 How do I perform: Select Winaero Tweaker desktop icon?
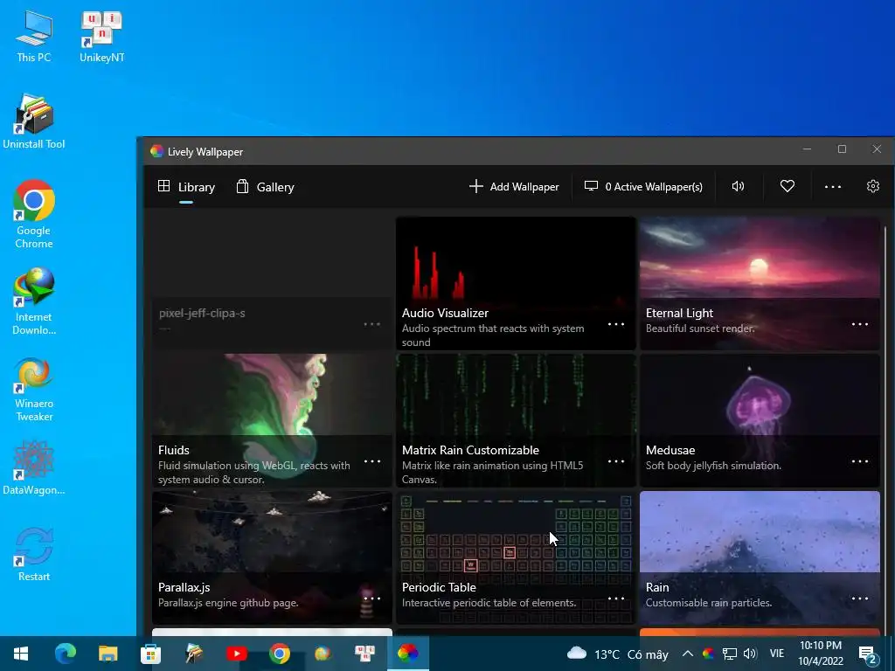pyautogui.click(x=34, y=390)
